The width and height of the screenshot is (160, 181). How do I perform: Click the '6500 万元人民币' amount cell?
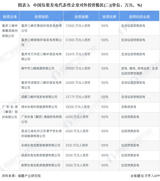[x=77, y=117]
